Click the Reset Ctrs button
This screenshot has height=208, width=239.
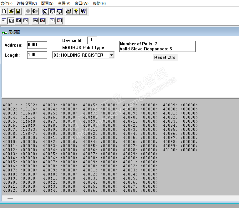[x=165, y=58]
